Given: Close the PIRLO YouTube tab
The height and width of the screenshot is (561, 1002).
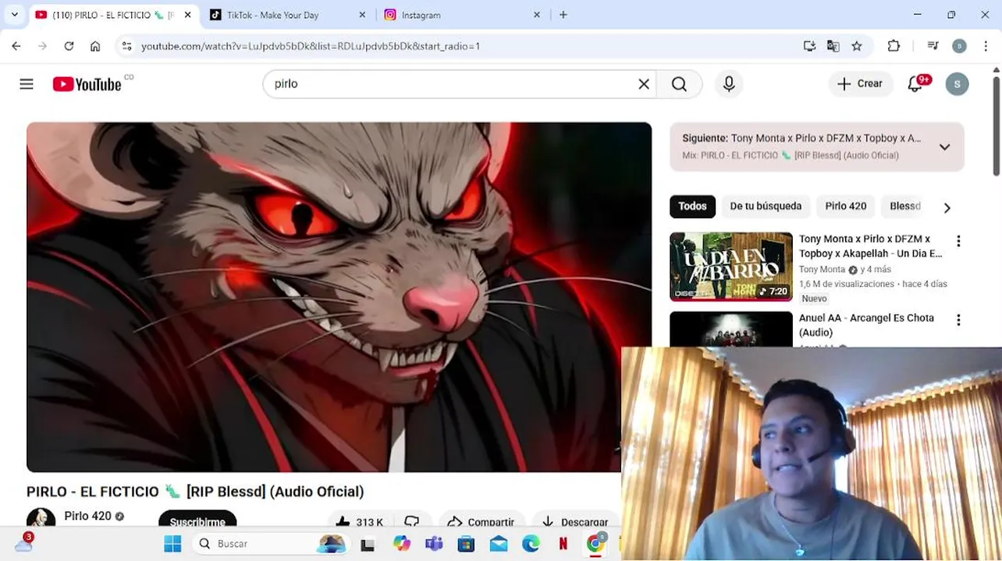Looking at the screenshot, I should point(187,15).
